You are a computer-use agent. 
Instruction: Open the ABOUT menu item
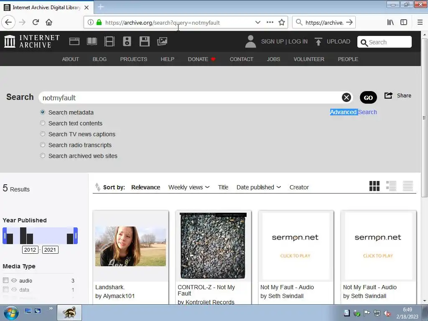pyautogui.click(x=70, y=59)
